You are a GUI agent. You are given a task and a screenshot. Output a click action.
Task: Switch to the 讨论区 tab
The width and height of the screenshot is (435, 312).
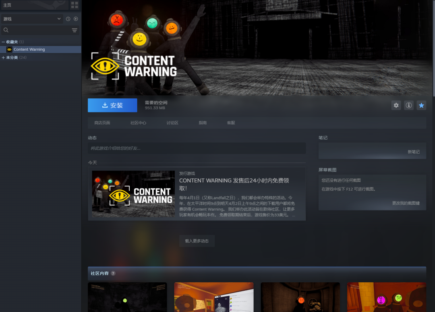pyautogui.click(x=172, y=123)
